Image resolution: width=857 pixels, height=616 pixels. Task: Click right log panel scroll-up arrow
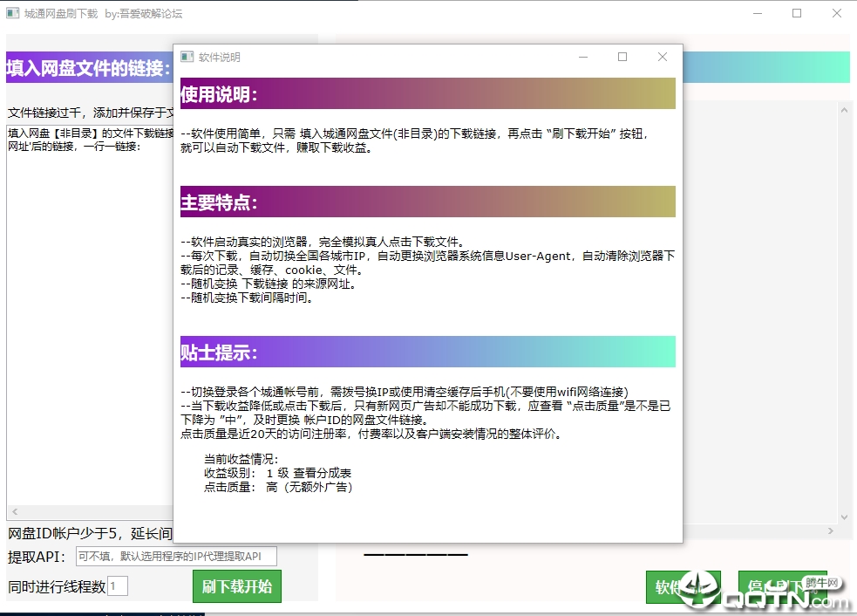tap(844, 109)
